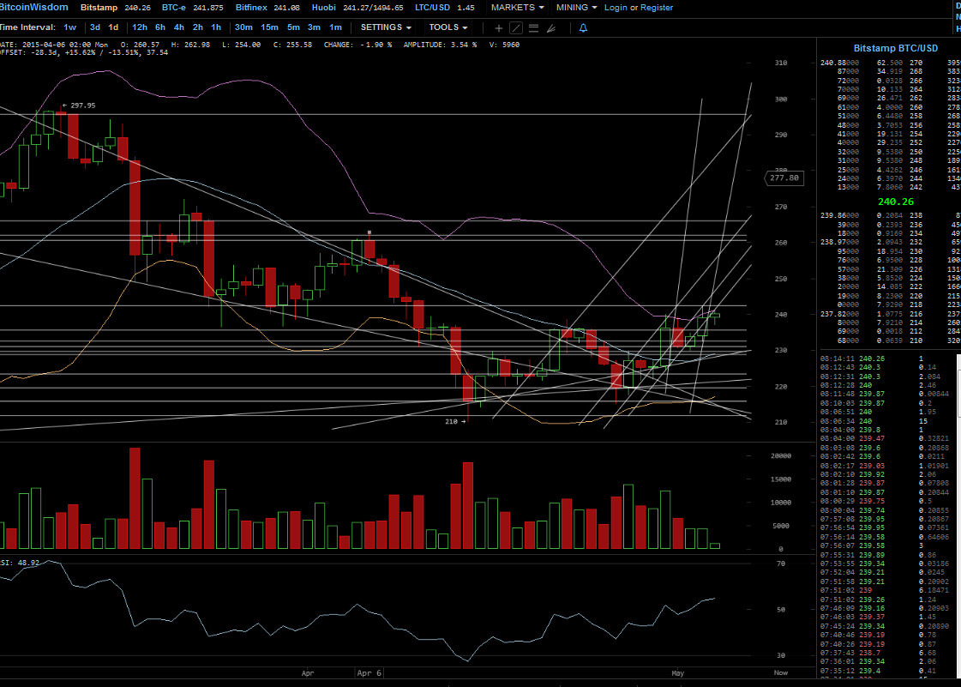Set time interval to 1h
961x687 pixels.
pyautogui.click(x=216, y=27)
